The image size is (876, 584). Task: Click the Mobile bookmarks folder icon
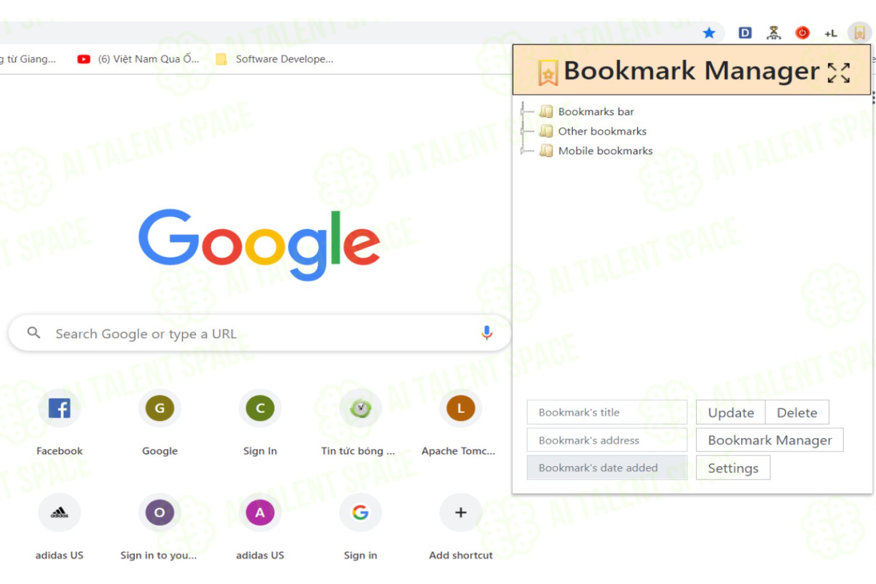(x=546, y=151)
